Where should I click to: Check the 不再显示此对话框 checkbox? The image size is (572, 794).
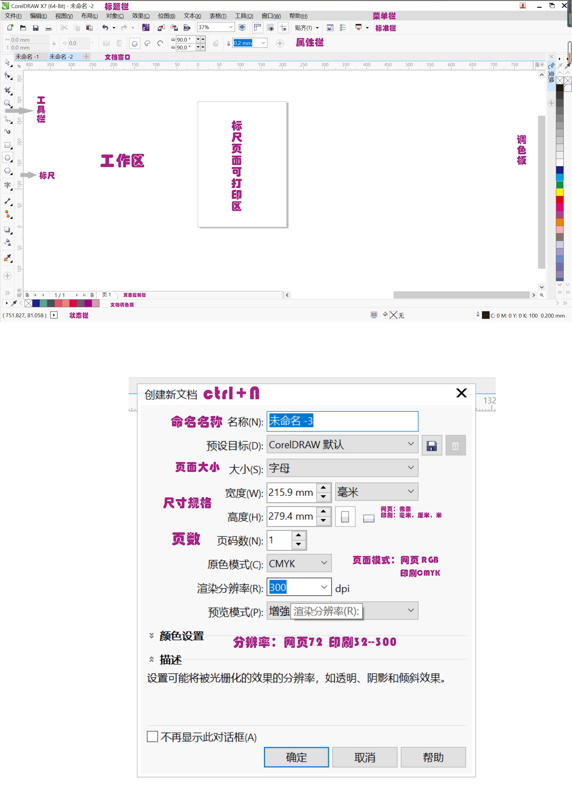[152, 737]
